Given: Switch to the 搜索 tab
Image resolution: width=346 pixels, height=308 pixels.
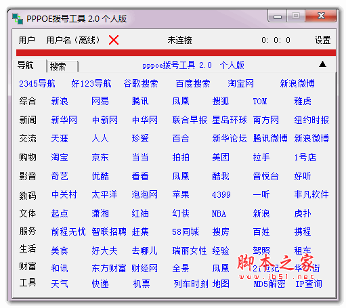Looking at the screenshot, I should click(58, 66).
